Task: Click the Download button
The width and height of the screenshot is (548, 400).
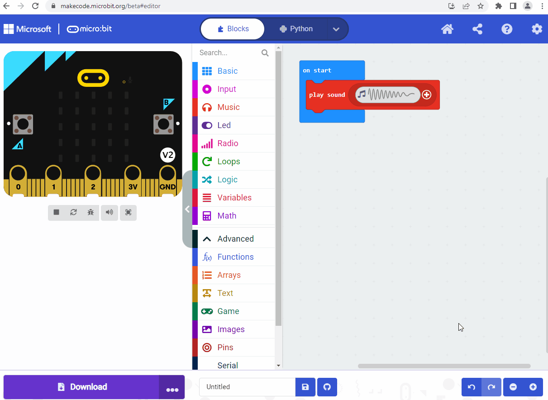Action: point(81,387)
